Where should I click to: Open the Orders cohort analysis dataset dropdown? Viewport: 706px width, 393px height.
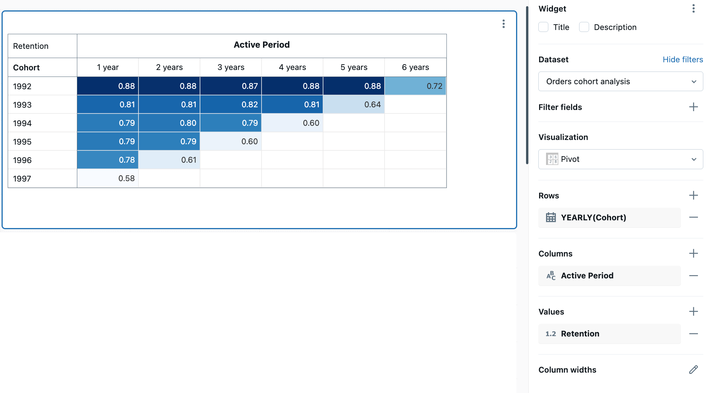[620, 81]
